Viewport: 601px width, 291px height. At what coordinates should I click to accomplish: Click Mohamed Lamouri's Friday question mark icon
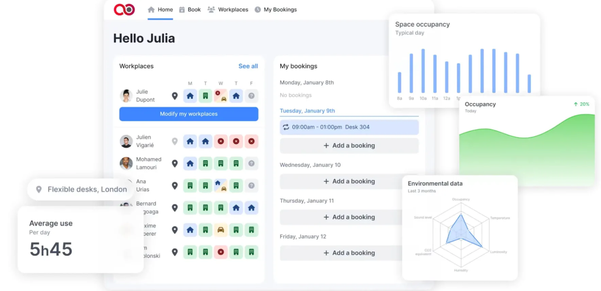tap(251, 164)
